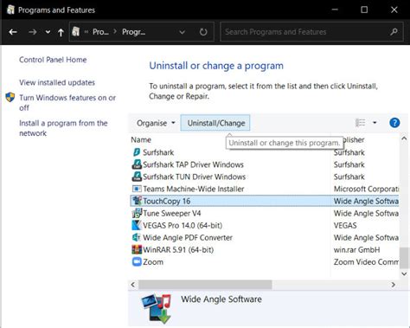Click the 'Pro...' breadcrumb segment

tap(100, 32)
